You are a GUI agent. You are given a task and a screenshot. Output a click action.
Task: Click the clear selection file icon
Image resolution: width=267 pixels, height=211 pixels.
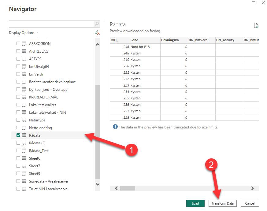tap(97, 33)
